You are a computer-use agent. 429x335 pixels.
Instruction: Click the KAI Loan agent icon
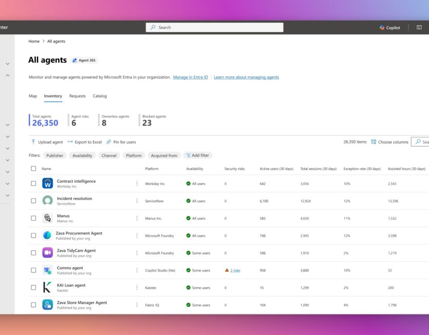(47, 288)
